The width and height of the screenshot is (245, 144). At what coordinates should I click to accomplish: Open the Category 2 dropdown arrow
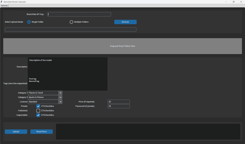(x=61, y=97)
